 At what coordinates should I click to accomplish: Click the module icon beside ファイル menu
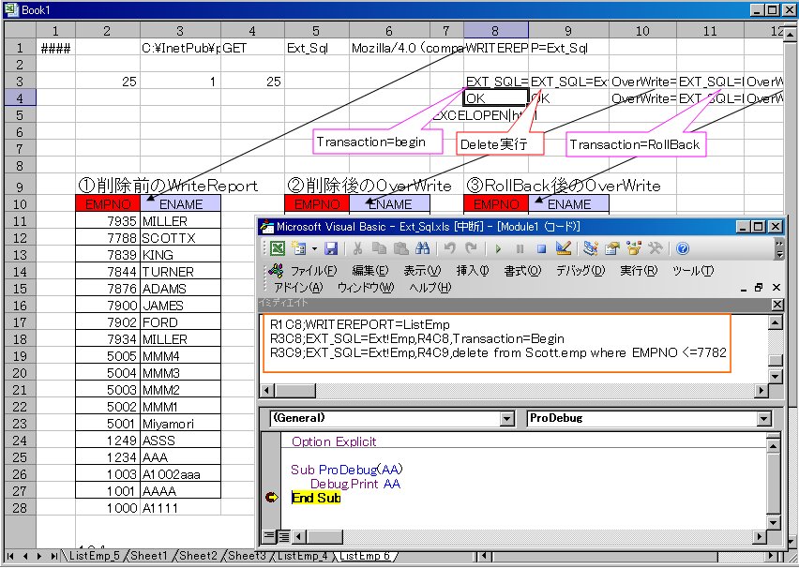276,271
